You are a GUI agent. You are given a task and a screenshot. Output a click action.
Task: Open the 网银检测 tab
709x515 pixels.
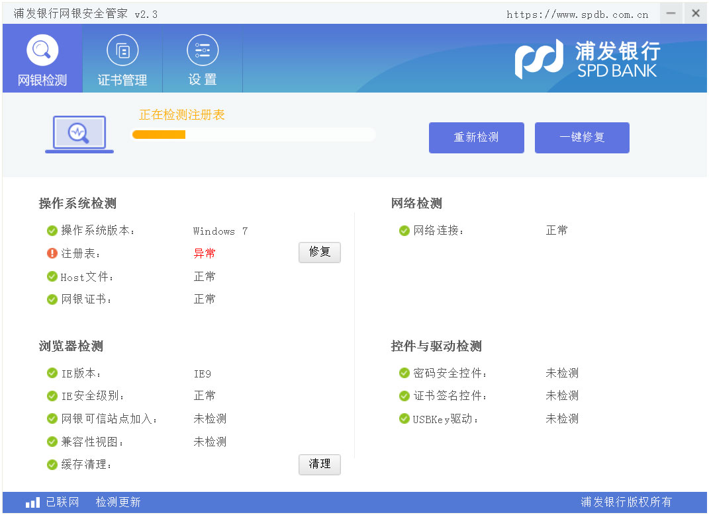click(42, 58)
